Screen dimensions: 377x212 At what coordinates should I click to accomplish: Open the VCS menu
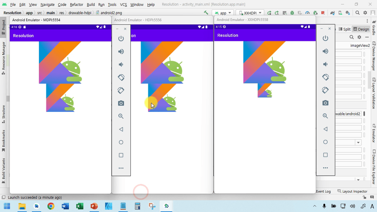tap(123, 5)
